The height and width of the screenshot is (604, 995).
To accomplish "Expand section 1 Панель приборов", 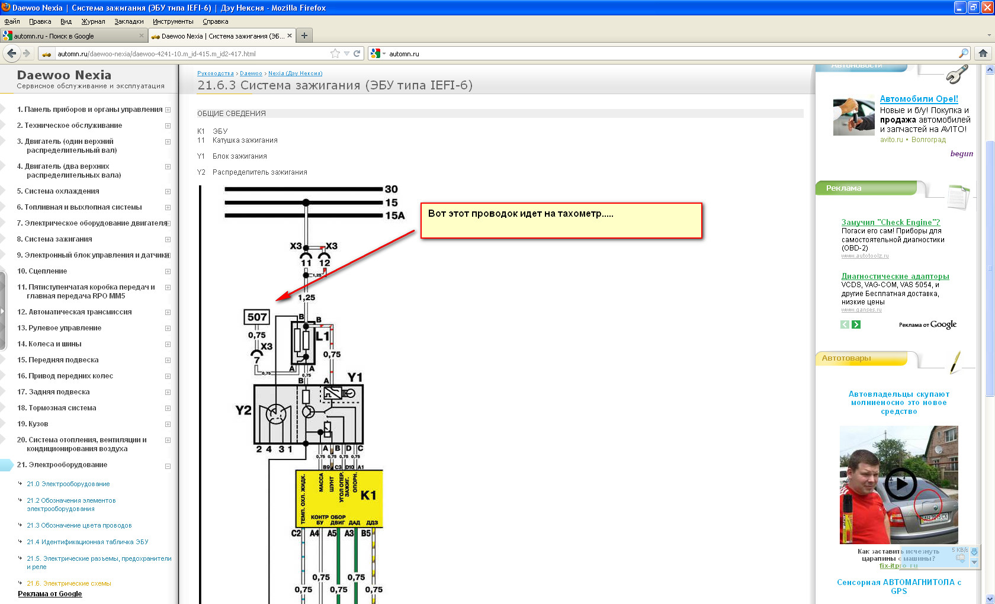I will 168,110.
